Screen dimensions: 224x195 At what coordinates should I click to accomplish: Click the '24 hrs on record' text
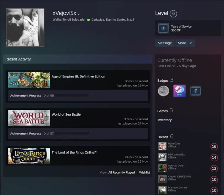pos(136,157)
